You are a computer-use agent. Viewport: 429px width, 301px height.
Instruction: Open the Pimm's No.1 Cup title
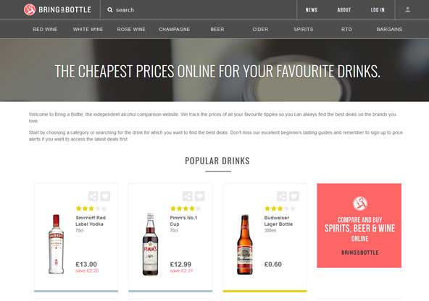(x=183, y=221)
